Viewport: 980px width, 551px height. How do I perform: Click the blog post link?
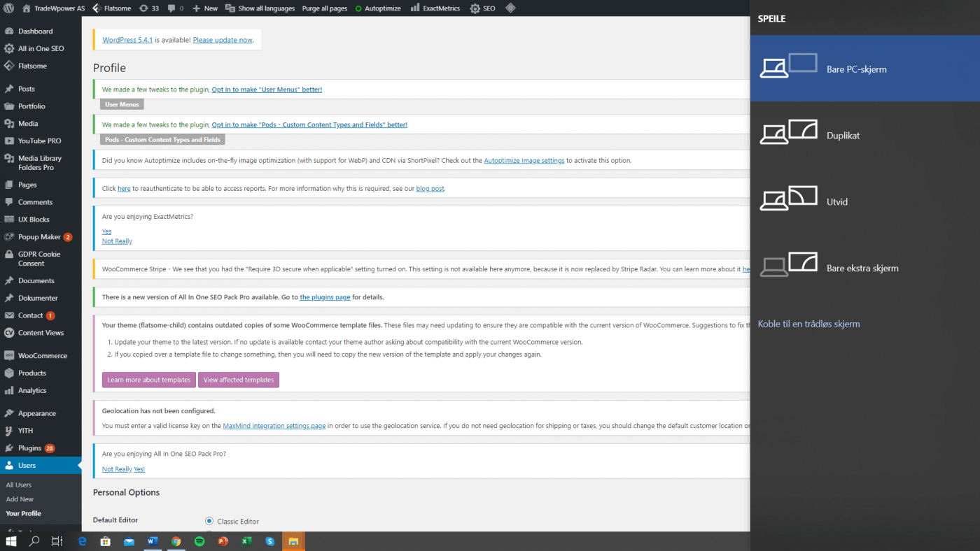tap(430, 189)
